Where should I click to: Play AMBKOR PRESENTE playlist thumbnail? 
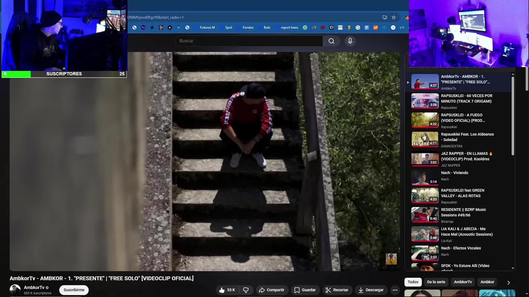[x=425, y=82]
